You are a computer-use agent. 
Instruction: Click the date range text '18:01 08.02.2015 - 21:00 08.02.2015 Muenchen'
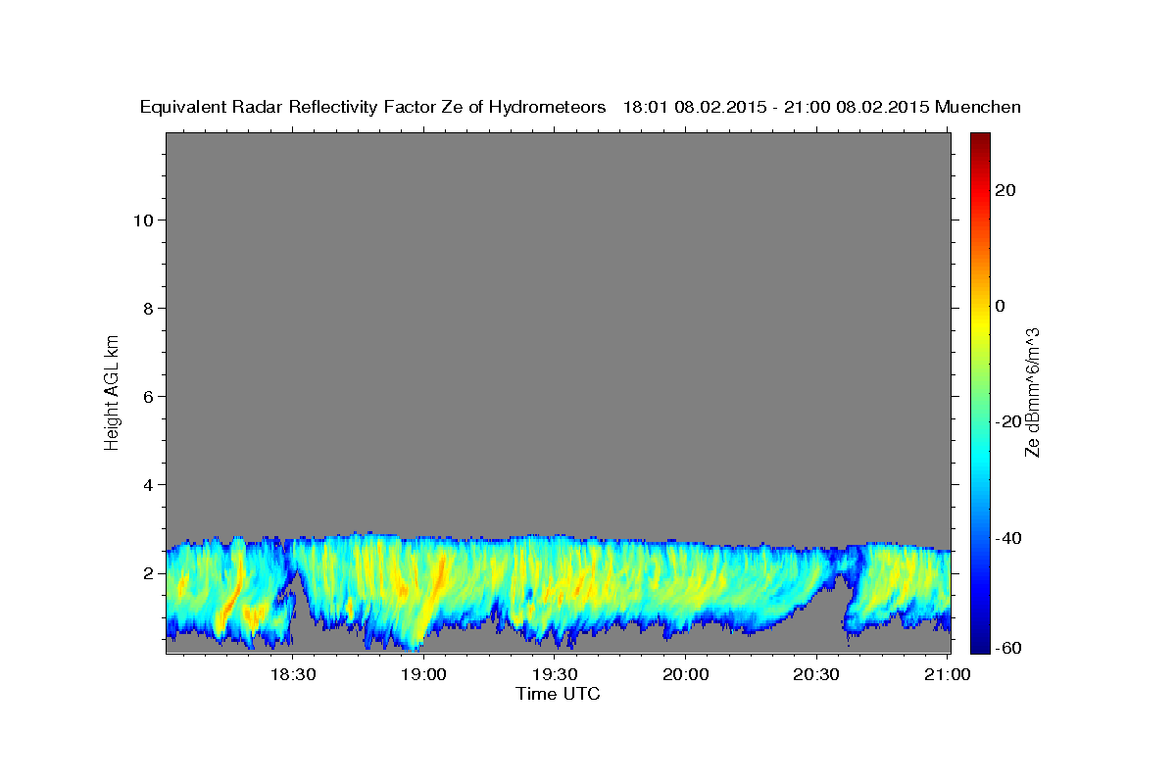[822, 108]
